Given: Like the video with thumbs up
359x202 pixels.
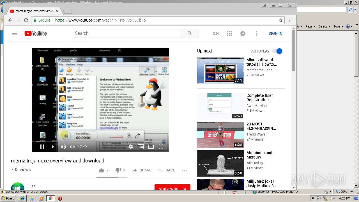Looking at the screenshot, I should click(x=102, y=170).
